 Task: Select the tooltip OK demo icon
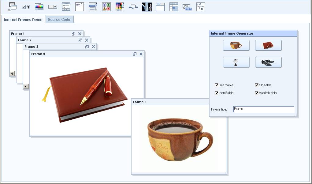[x=187, y=7]
